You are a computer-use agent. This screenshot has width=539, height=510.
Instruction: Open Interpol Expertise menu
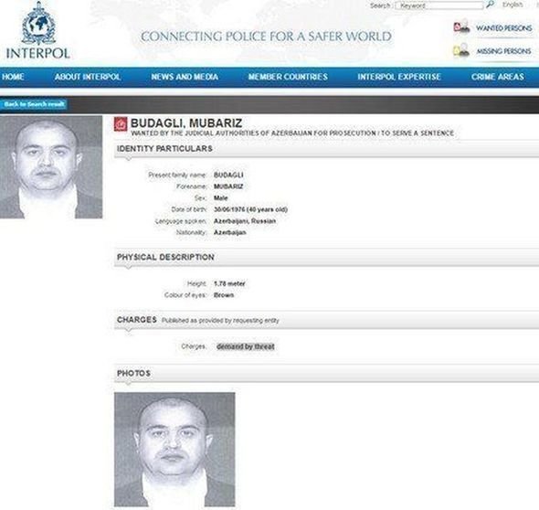point(399,77)
